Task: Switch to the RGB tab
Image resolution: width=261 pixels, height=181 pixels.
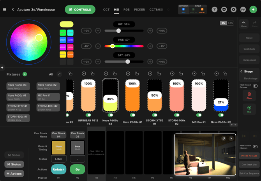Action: click(x=127, y=9)
